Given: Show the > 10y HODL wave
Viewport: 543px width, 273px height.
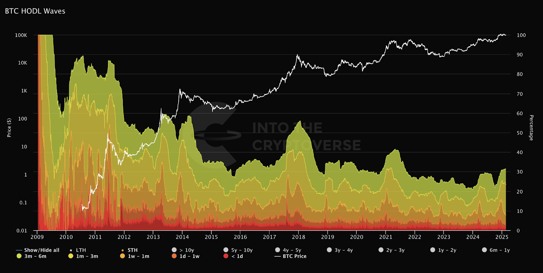Looking at the screenshot, I should point(183,250).
